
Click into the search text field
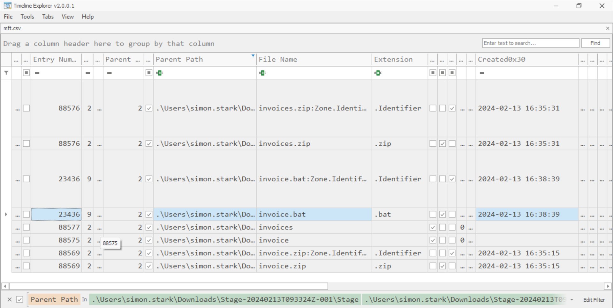point(531,43)
